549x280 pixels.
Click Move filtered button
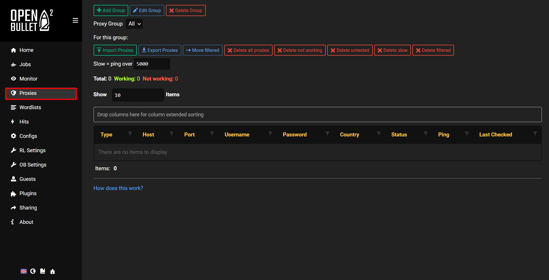pos(203,50)
